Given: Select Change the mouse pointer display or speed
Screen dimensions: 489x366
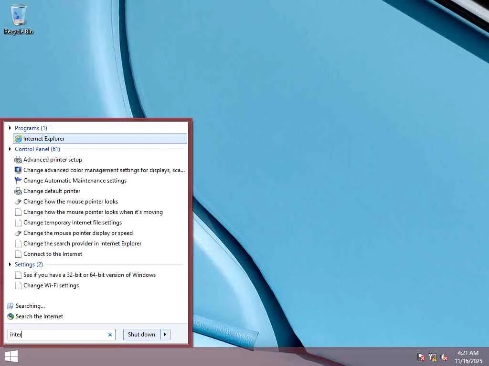Looking at the screenshot, I should tap(100, 233).
